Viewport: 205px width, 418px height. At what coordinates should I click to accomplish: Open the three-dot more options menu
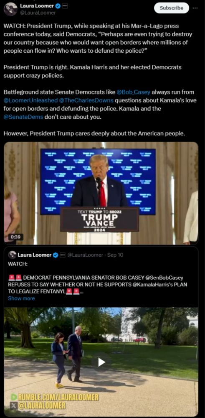[x=195, y=8]
